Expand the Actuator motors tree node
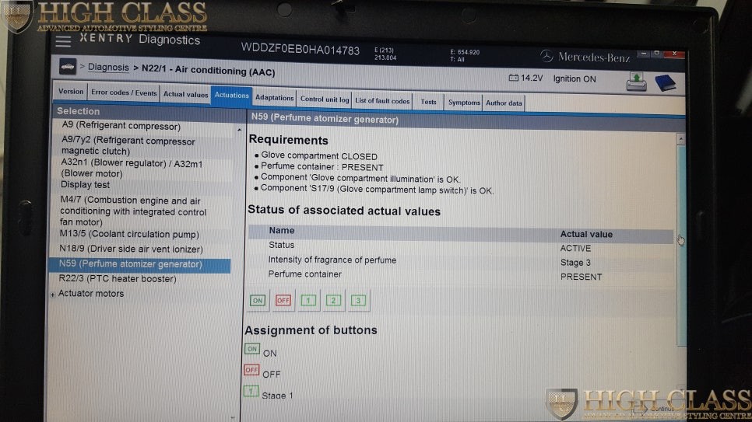 click(53, 295)
